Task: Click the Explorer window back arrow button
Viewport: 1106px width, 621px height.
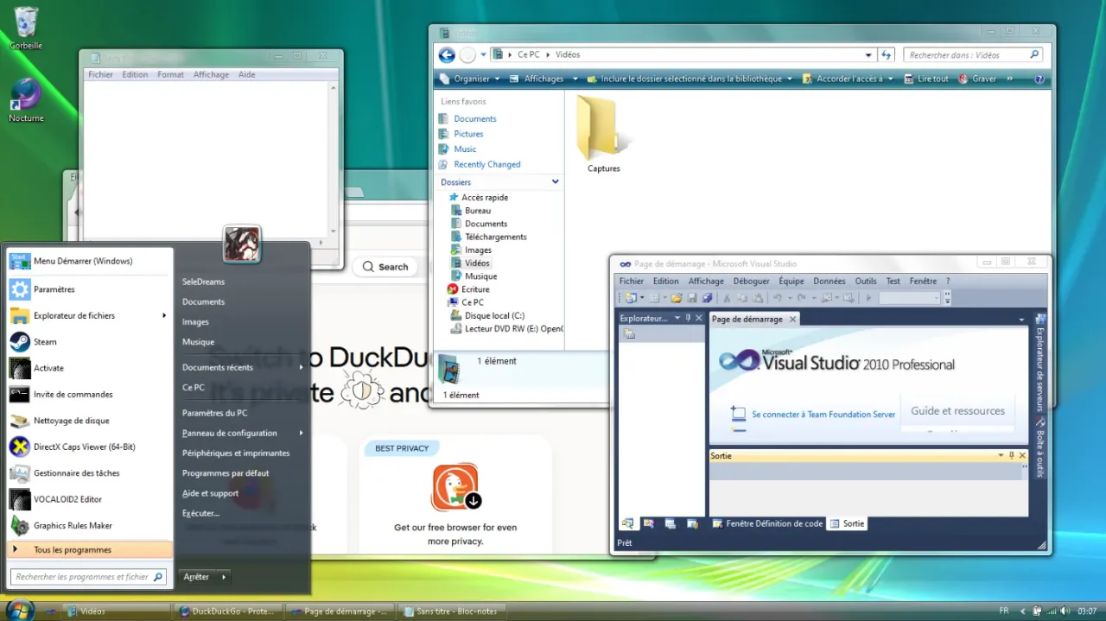Action: point(447,55)
